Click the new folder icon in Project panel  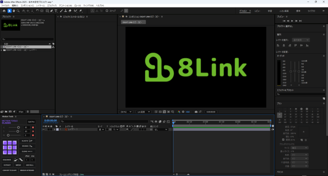coord(6,112)
